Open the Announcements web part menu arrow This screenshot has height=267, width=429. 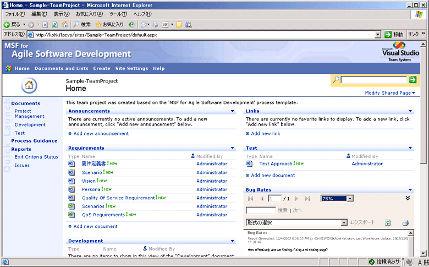(x=232, y=111)
